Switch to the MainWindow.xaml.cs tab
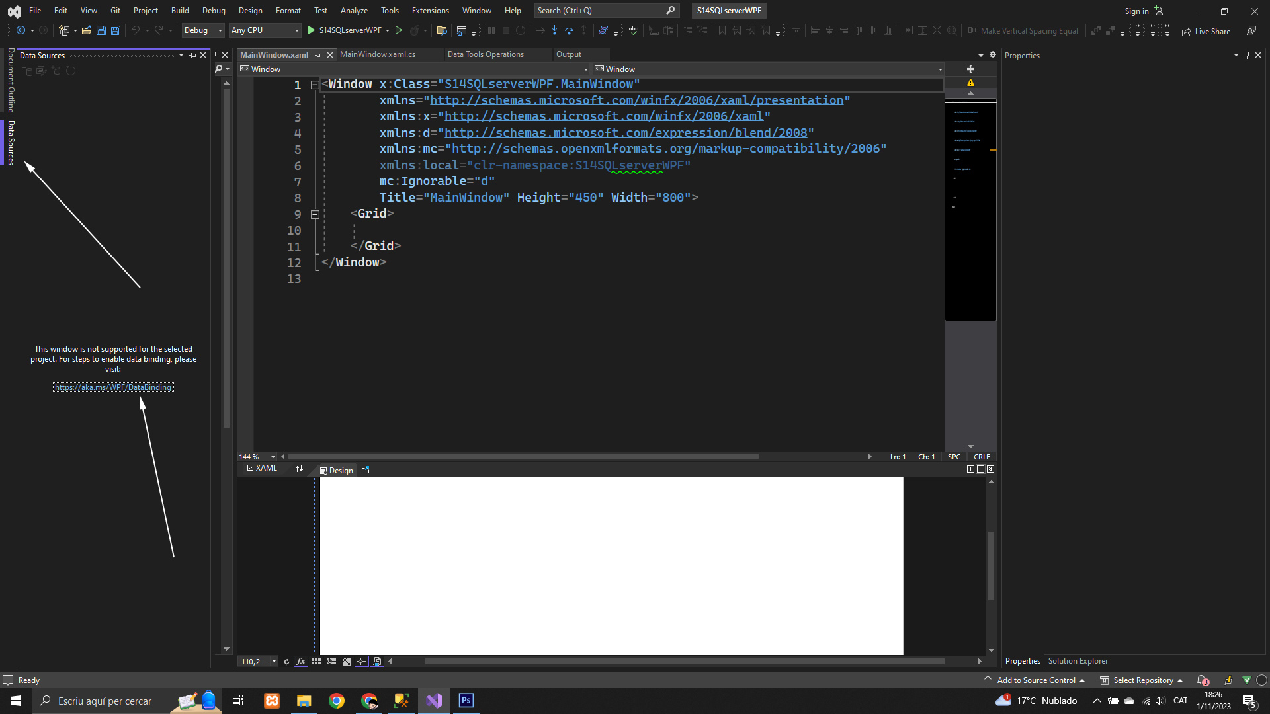Screen dimensions: 1270x714 [x=377, y=54]
